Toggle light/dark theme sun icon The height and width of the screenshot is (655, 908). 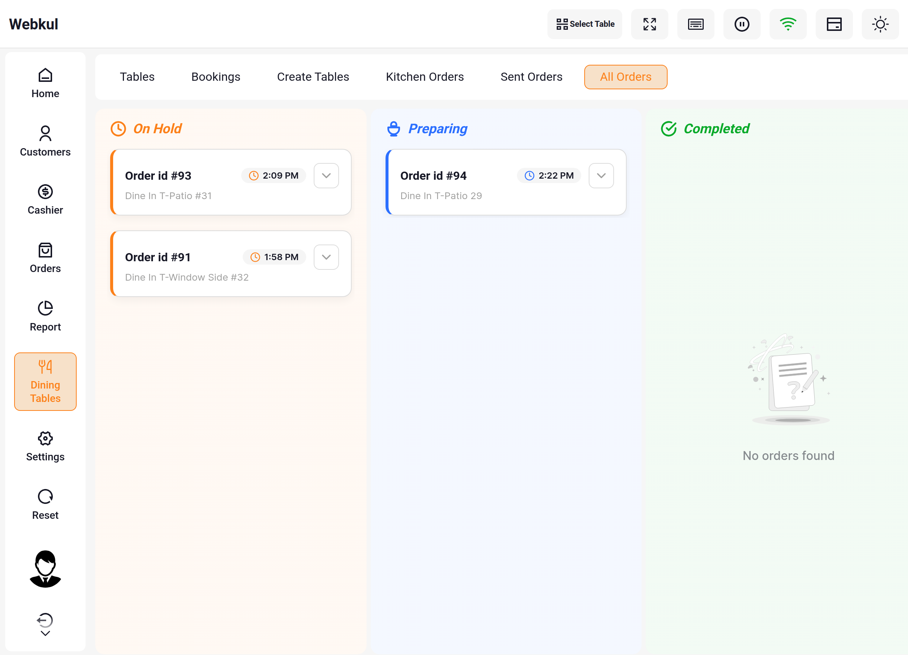(x=880, y=24)
